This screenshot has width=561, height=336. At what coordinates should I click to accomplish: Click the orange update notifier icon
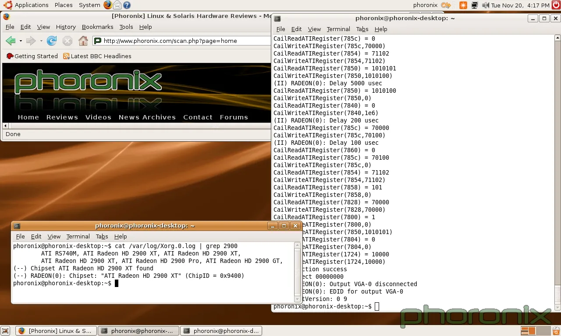[463, 5]
